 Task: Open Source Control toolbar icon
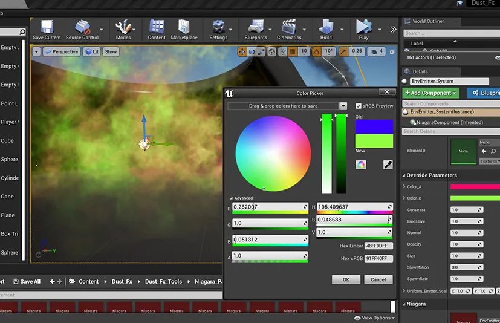coord(82,30)
